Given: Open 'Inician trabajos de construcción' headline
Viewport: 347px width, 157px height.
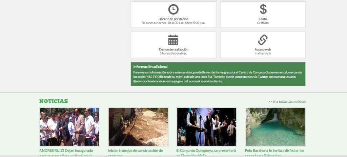Looking at the screenshot, I should (135, 151).
